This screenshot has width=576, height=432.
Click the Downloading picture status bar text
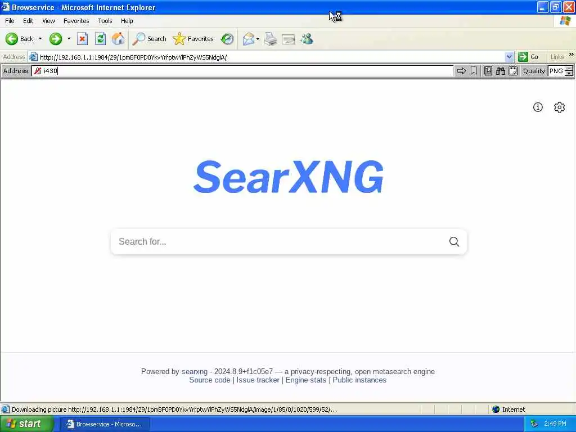[174, 409]
